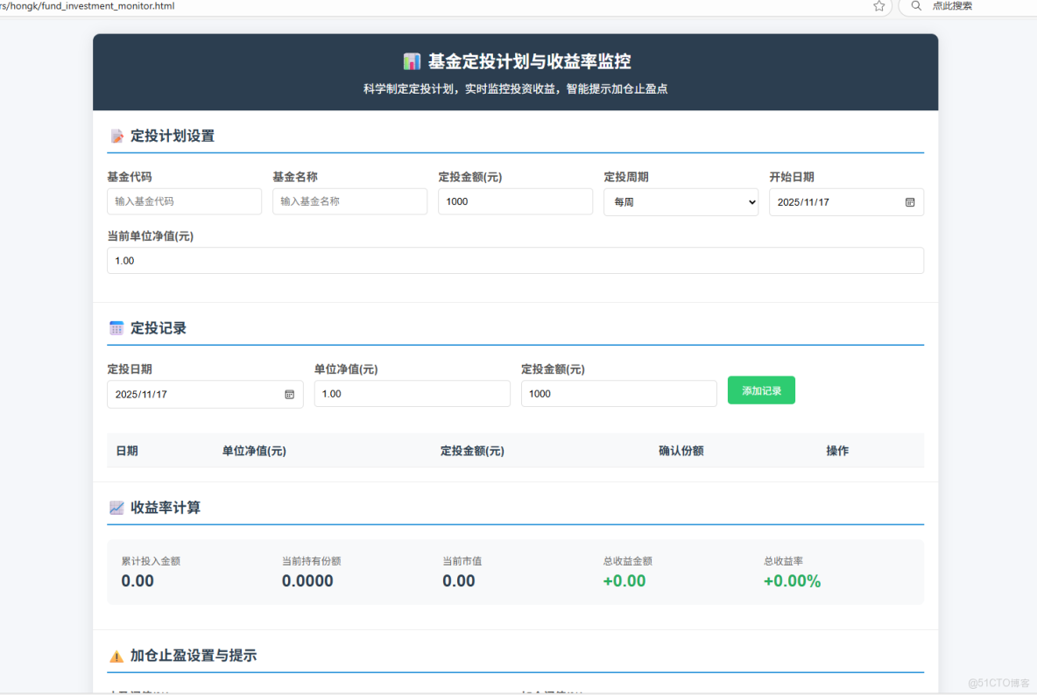This screenshot has width=1037, height=695.
Task: Click the 基金名称 input field
Action: [349, 201]
